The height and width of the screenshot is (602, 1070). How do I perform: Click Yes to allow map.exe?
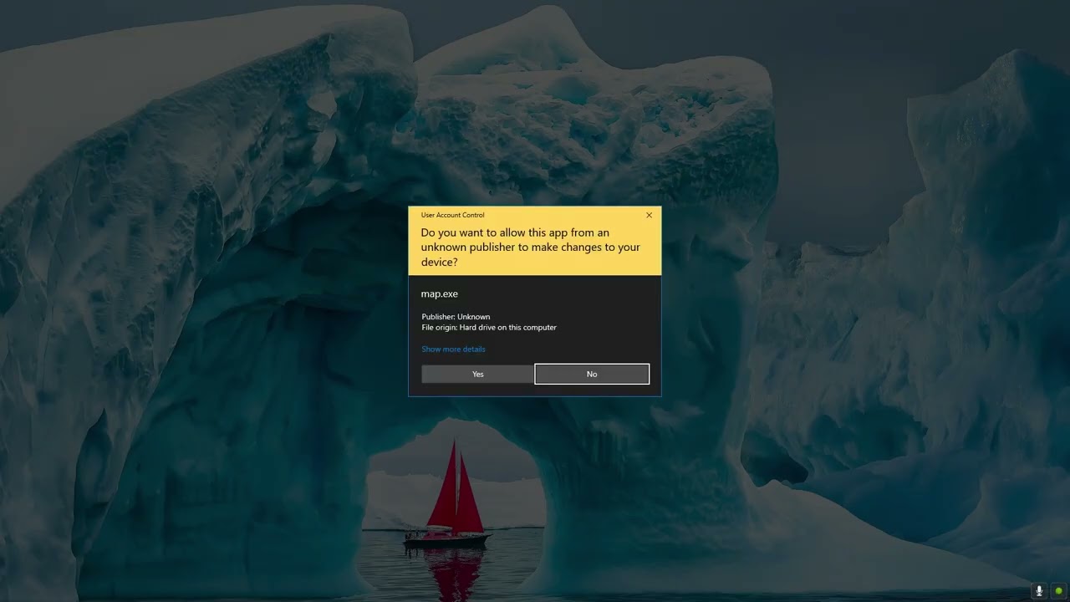click(x=477, y=374)
